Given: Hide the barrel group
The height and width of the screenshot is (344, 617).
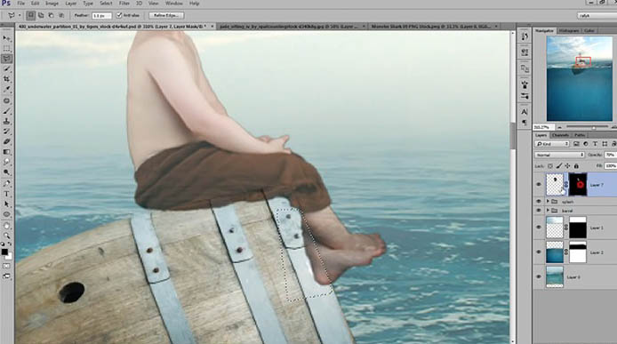Looking at the screenshot, I should pyautogui.click(x=539, y=211).
